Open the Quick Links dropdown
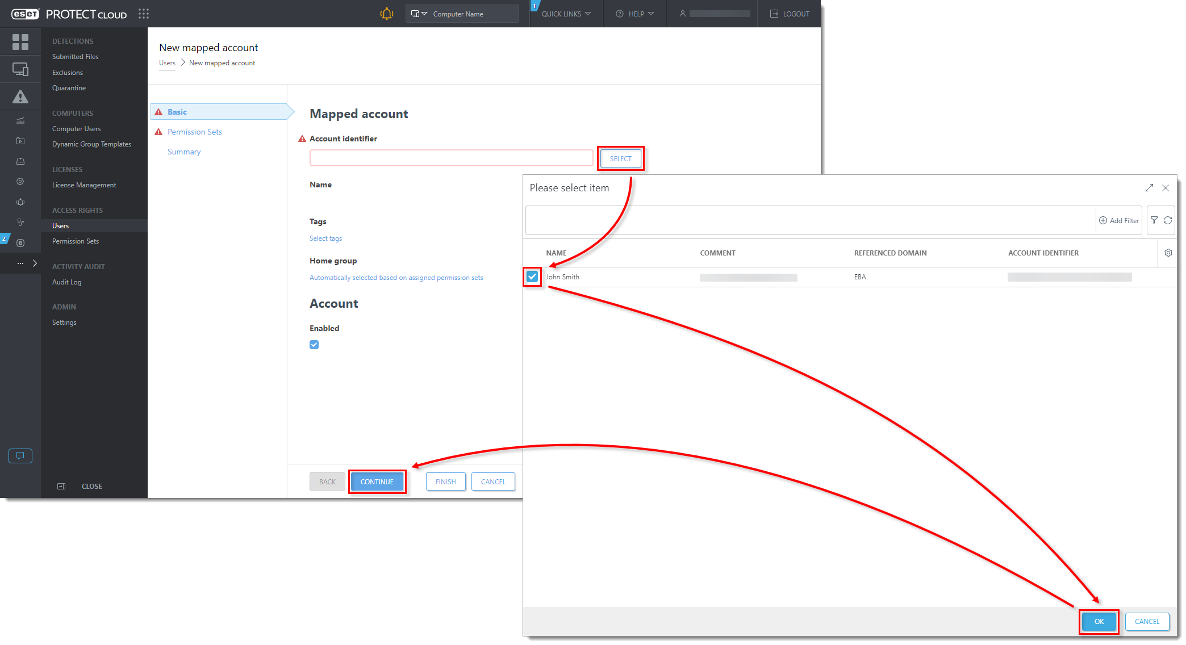The width and height of the screenshot is (1186, 645). [x=566, y=14]
